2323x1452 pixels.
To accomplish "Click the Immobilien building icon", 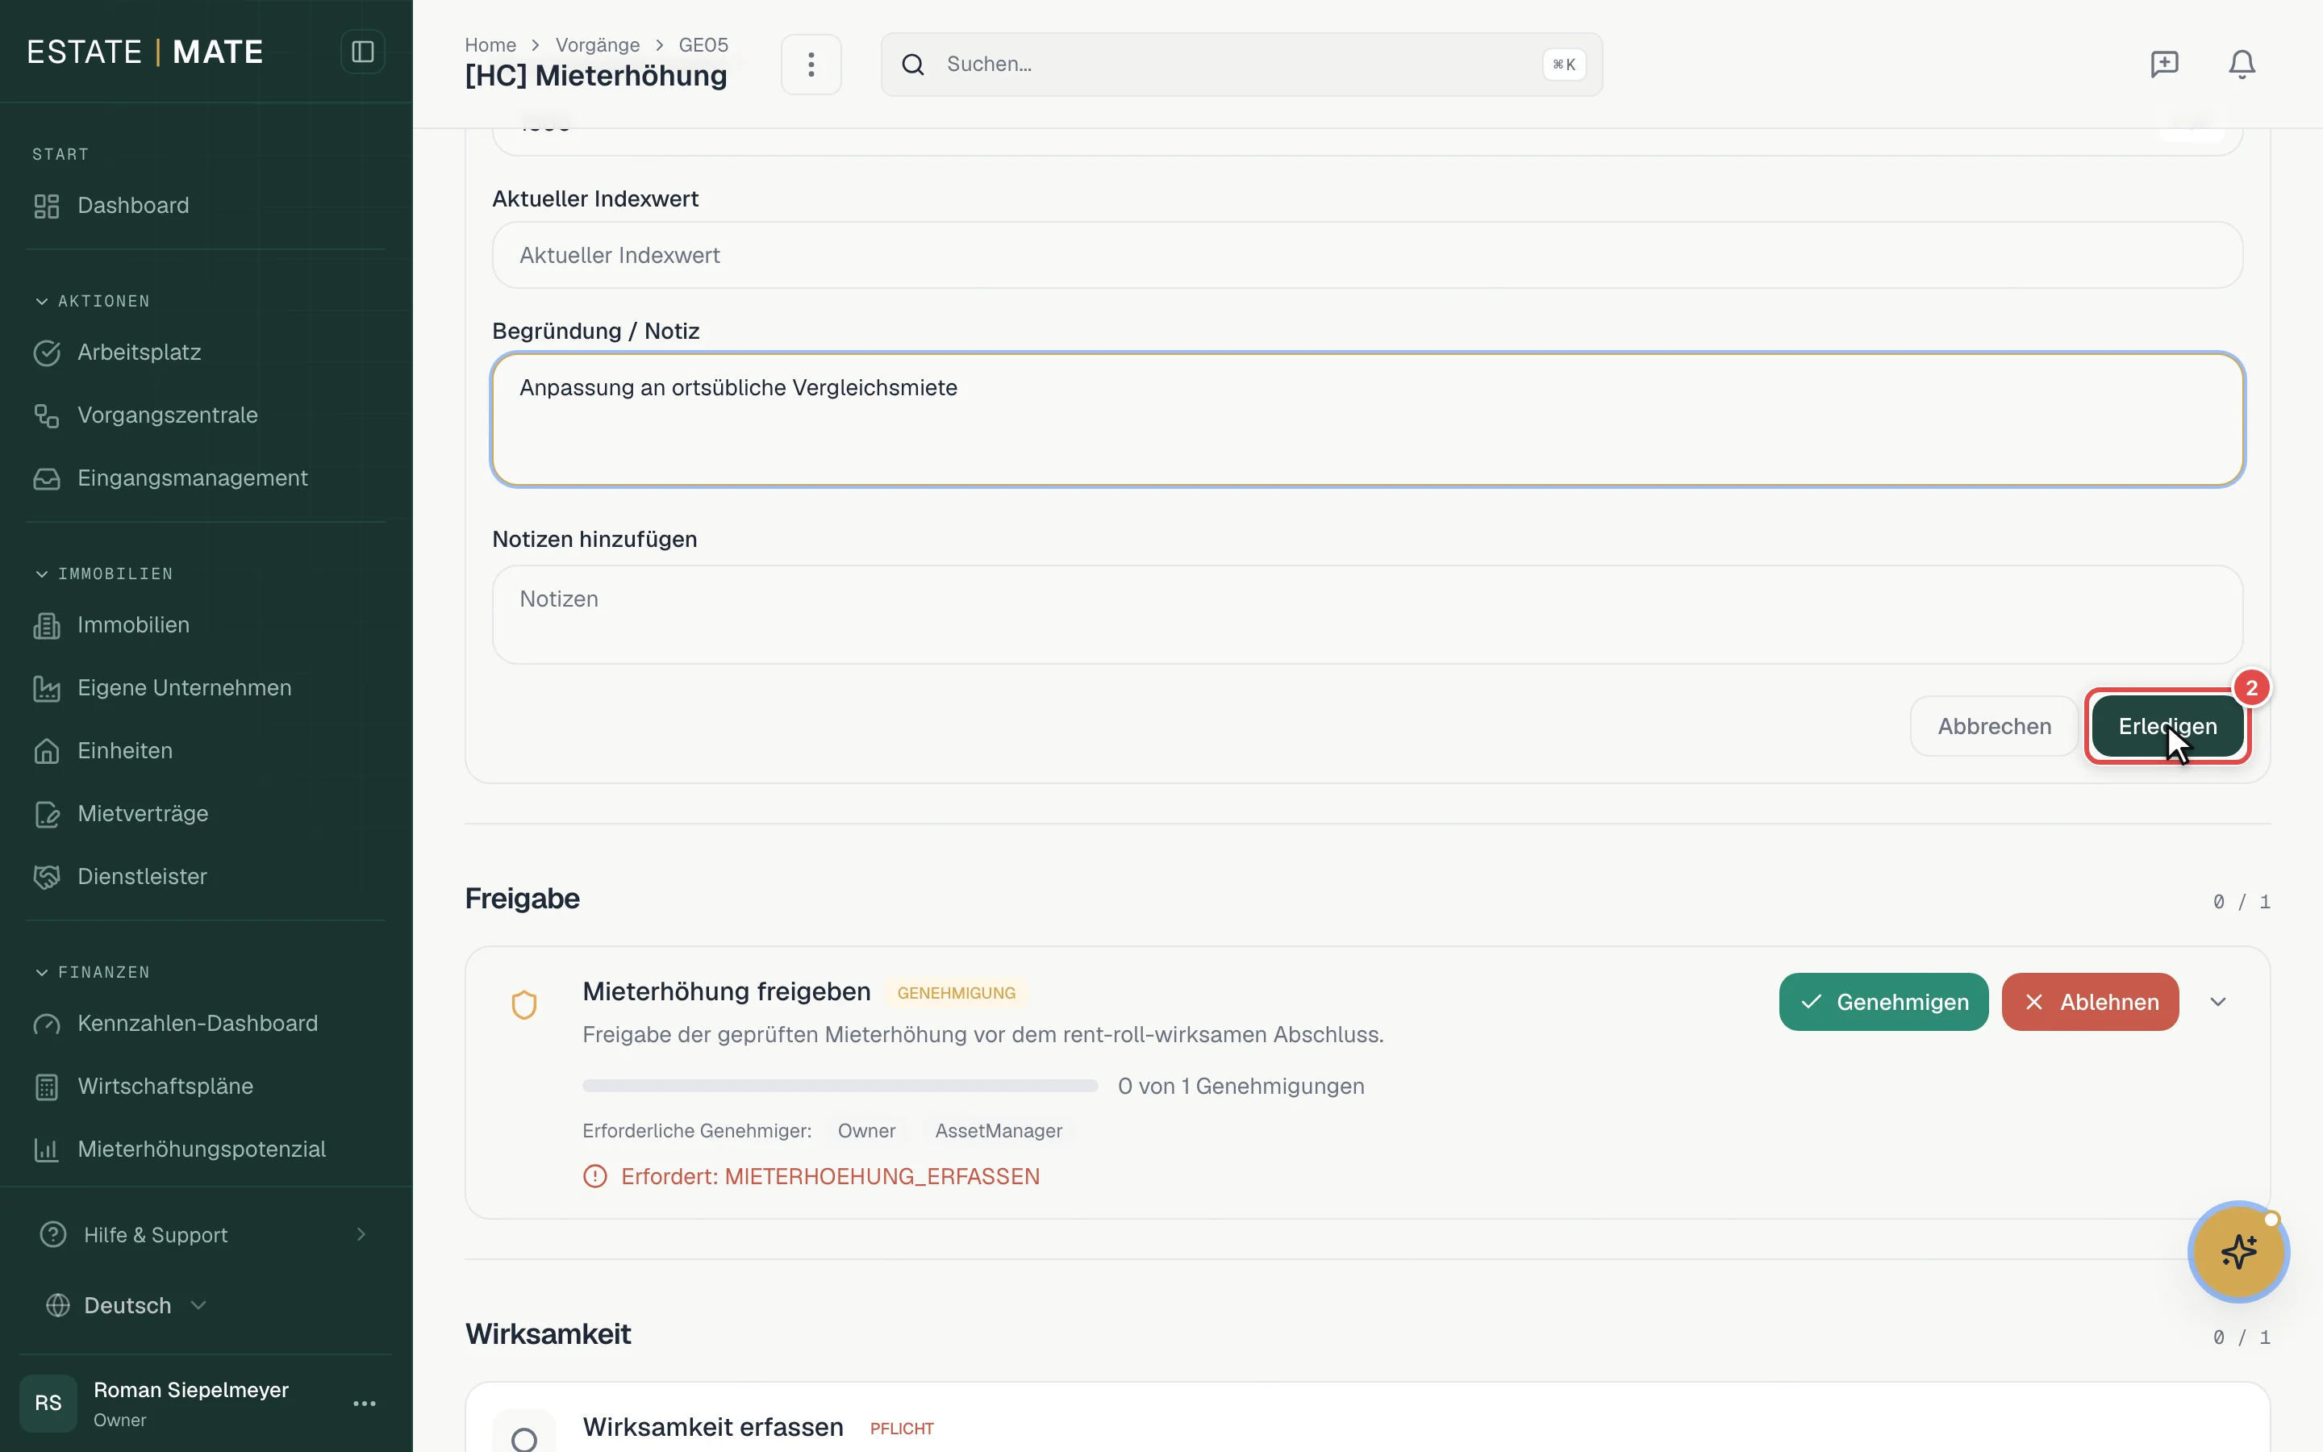I will 47,625.
